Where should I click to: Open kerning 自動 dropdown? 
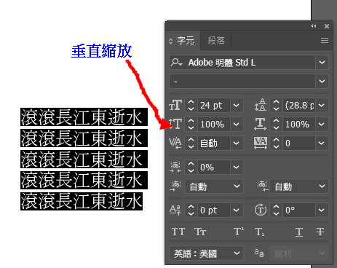(237, 143)
